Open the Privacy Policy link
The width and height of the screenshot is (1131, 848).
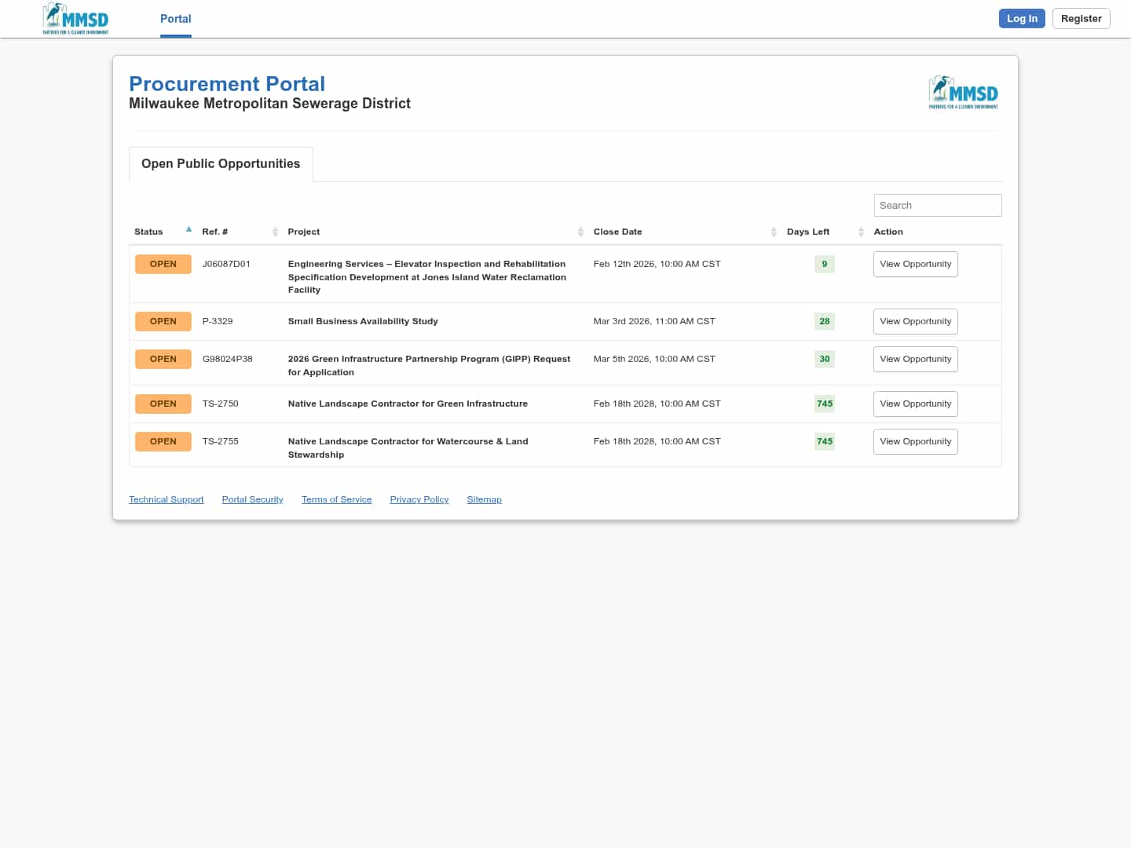click(419, 500)
